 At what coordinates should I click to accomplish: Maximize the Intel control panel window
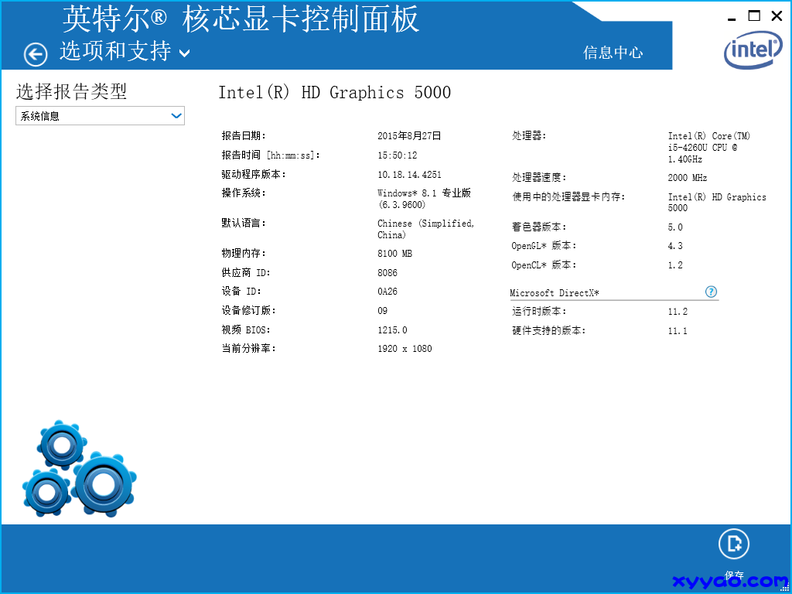pos(754,15)
